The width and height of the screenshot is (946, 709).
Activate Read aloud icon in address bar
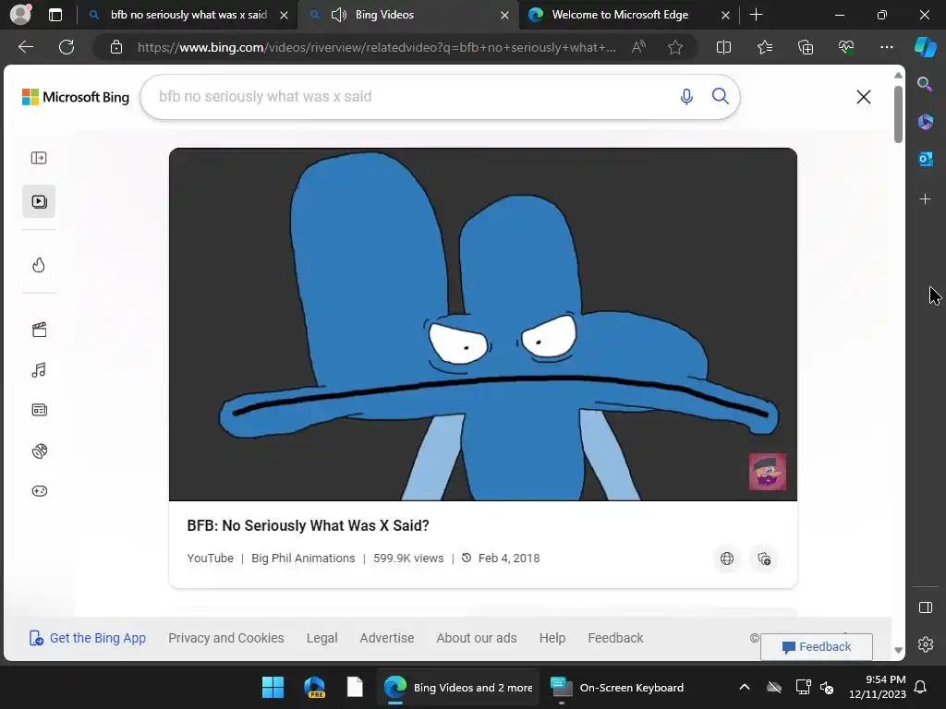pyautogui.click(x=638, y=47)
